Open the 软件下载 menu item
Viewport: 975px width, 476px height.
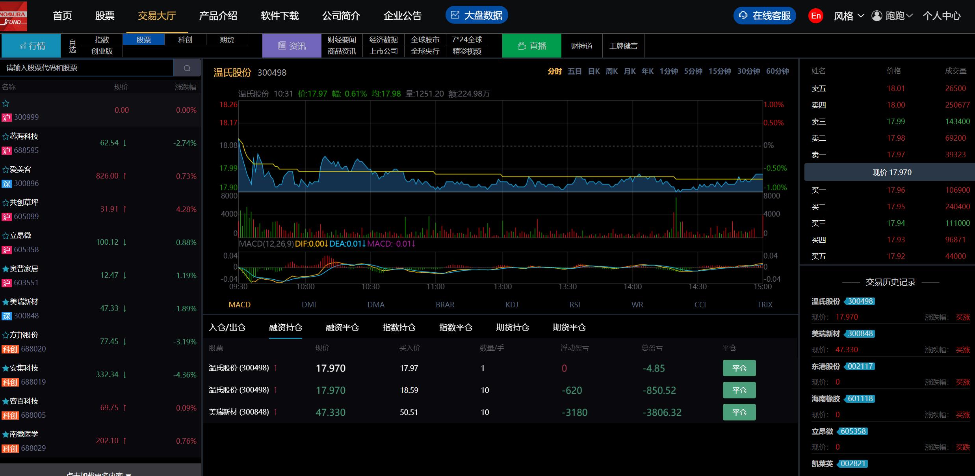280,16
